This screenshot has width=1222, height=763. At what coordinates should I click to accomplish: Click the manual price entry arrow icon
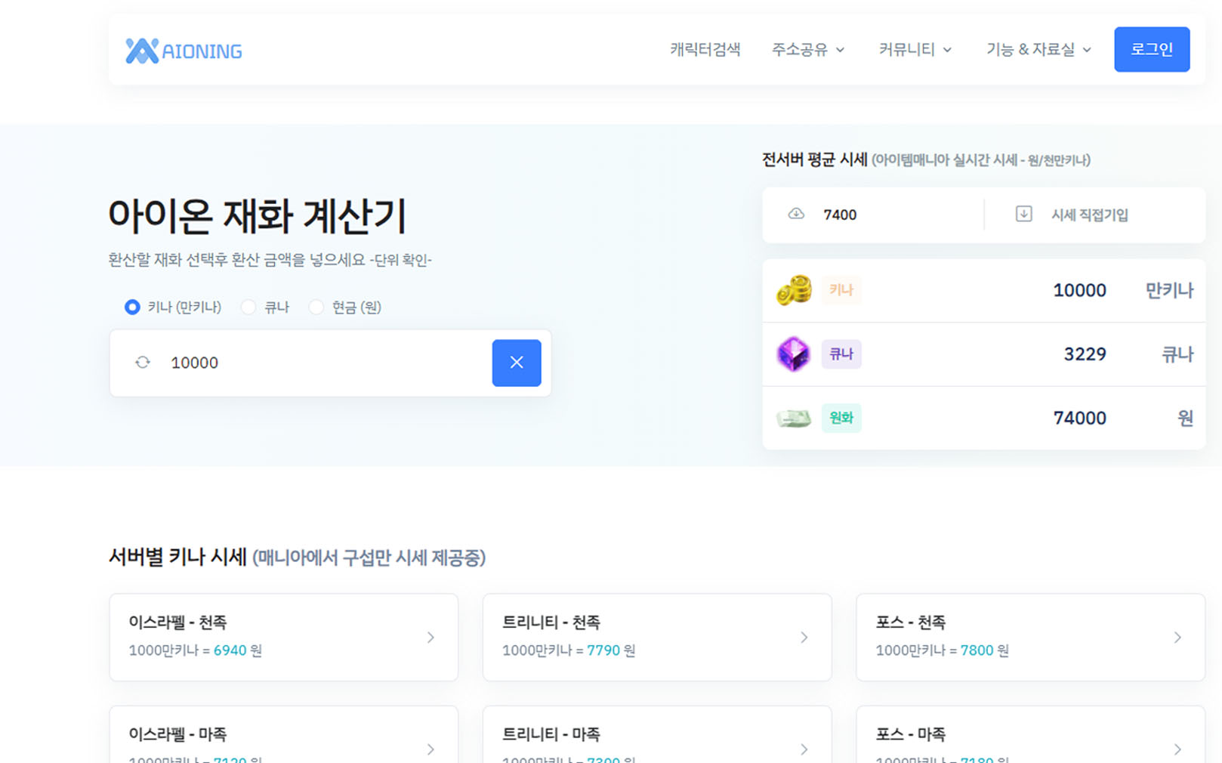click(x=1023, y=215)
